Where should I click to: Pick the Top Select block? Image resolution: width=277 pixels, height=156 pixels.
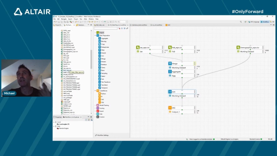coord(103,85)
